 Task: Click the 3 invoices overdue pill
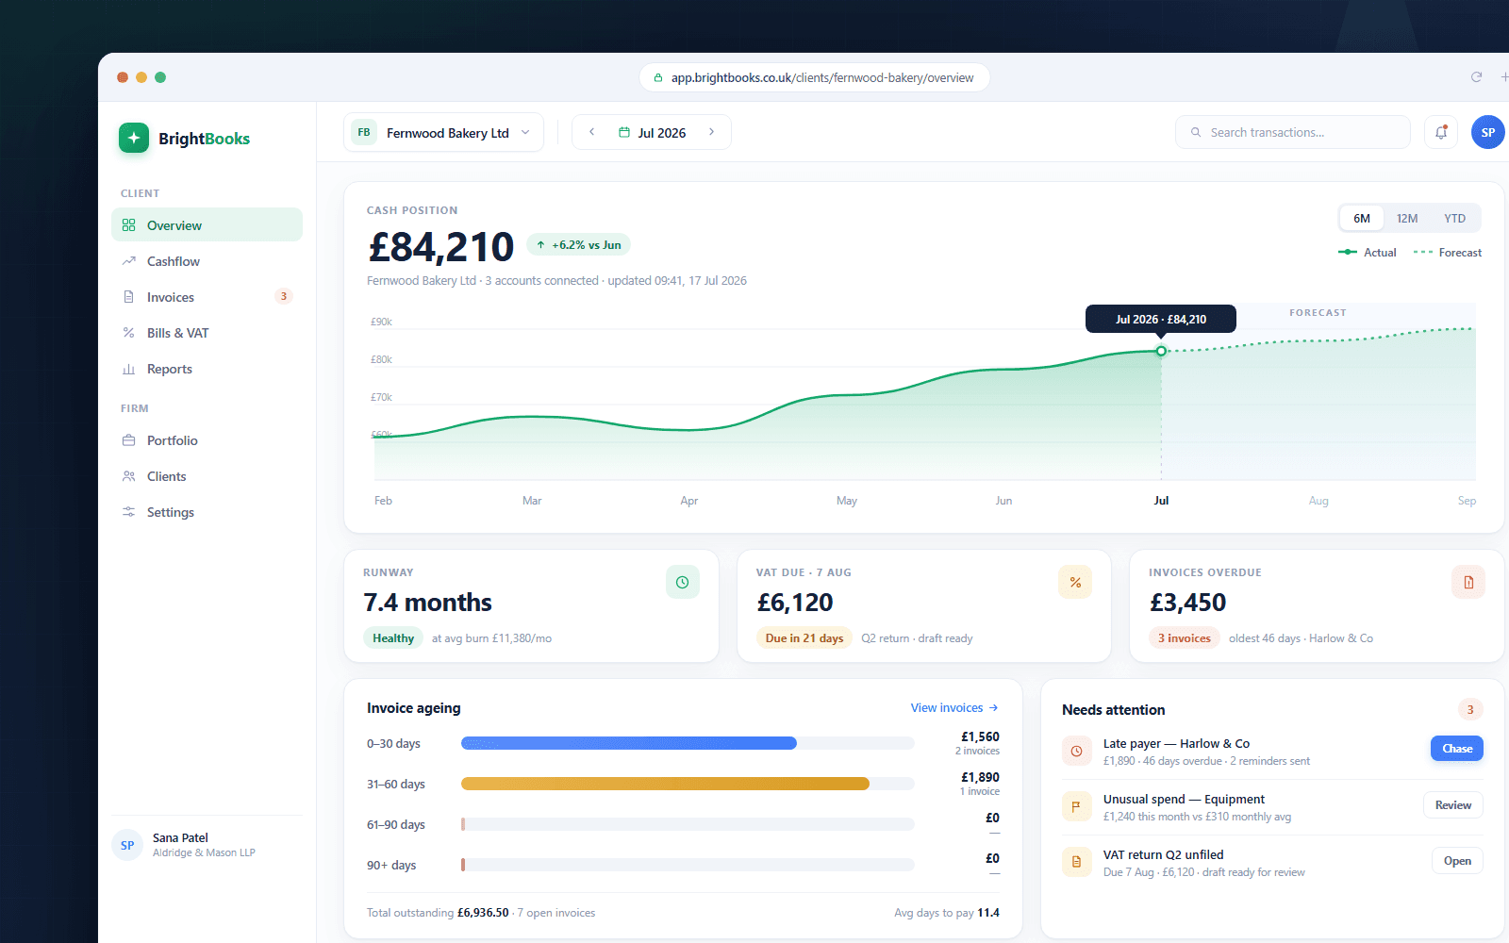(x=1185, y=638)
